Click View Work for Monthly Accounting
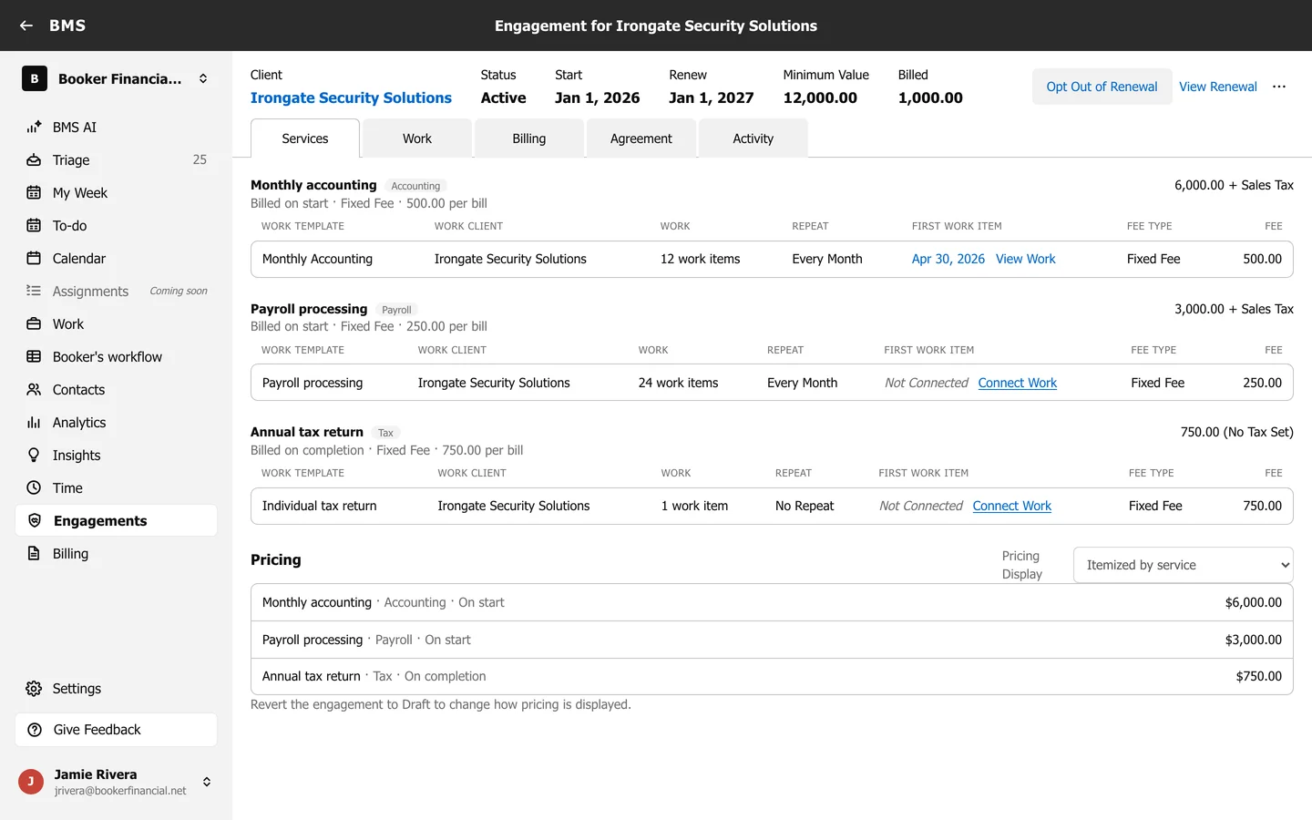Screen dimensions: 1312x820 (1026, 259)
